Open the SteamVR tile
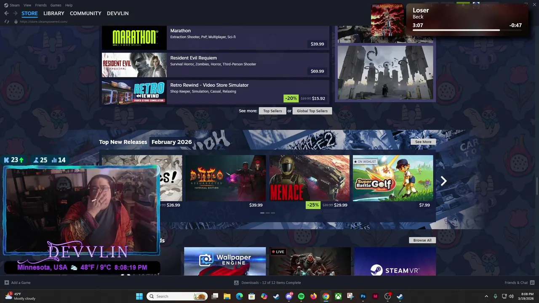 395,261
